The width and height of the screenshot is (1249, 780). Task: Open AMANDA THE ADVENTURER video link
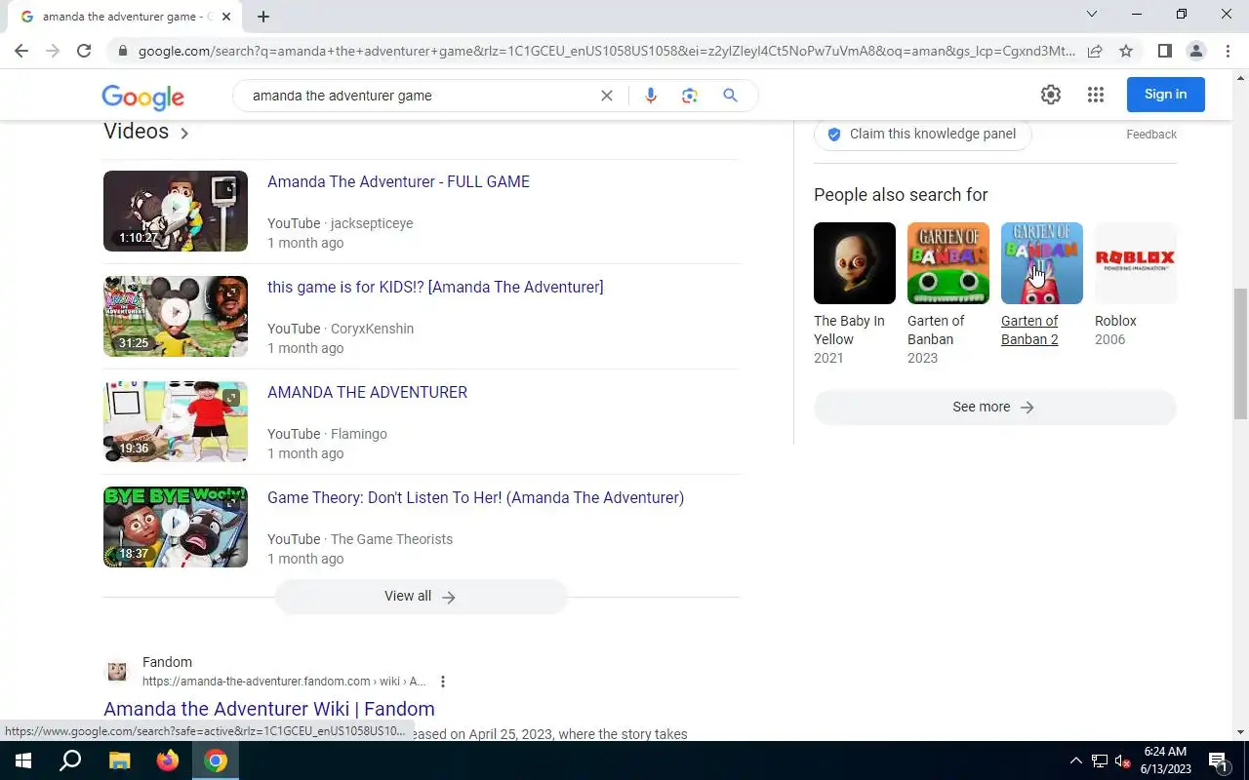point(367,392)
